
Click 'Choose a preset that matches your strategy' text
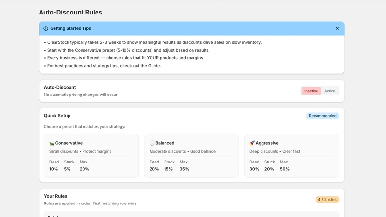[84, 127]
